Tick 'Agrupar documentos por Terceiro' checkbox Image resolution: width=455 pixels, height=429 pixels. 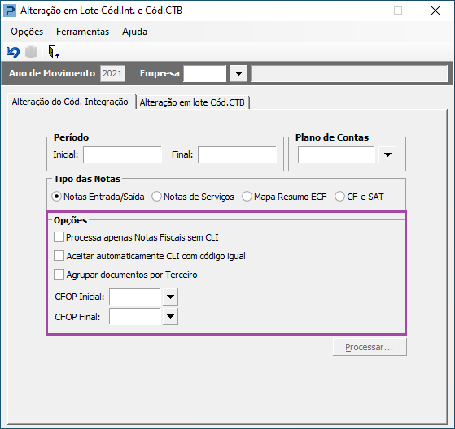tap(59, 275)
